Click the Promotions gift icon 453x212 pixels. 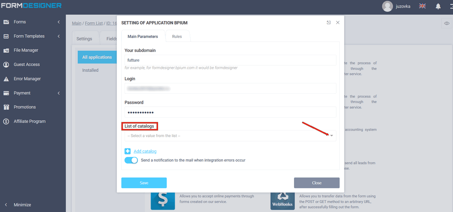click(x=6, y=107)
